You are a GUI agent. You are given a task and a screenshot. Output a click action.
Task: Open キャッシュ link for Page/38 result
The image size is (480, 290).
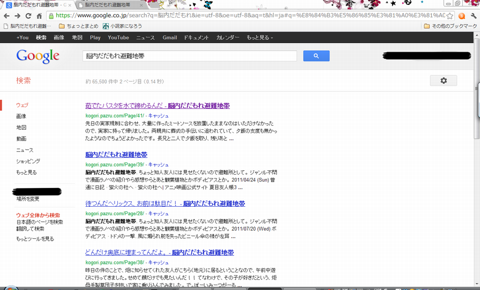click(x=158, y=263)
